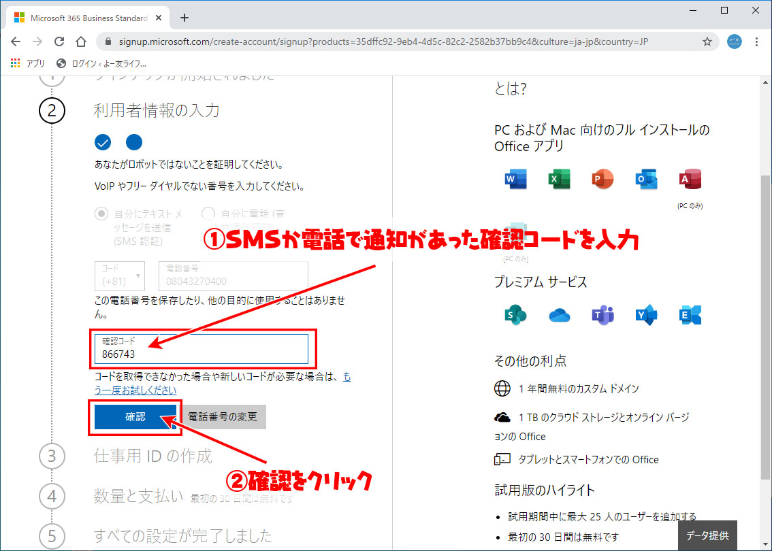Click step 5 circle すべての設定が完了しました
The height and width of the screenshot is (551, 772).
[x=52, y=536]
